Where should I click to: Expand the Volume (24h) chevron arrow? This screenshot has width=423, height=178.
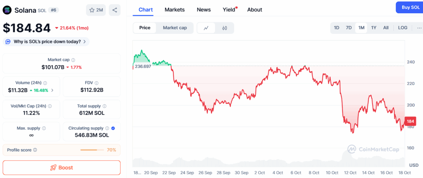coord(52,90)
